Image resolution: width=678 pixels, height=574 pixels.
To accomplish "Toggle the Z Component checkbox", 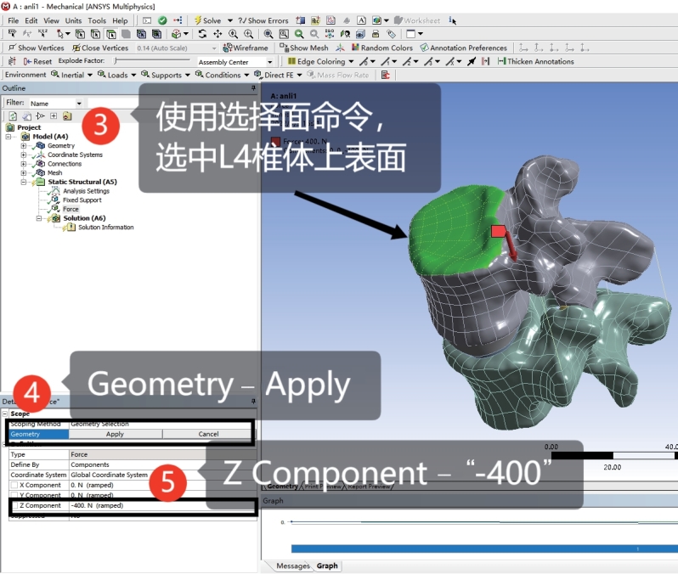I will click(14, 506).
